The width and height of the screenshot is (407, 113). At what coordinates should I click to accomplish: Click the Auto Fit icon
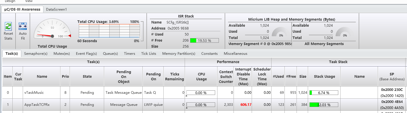coord(22,26)
